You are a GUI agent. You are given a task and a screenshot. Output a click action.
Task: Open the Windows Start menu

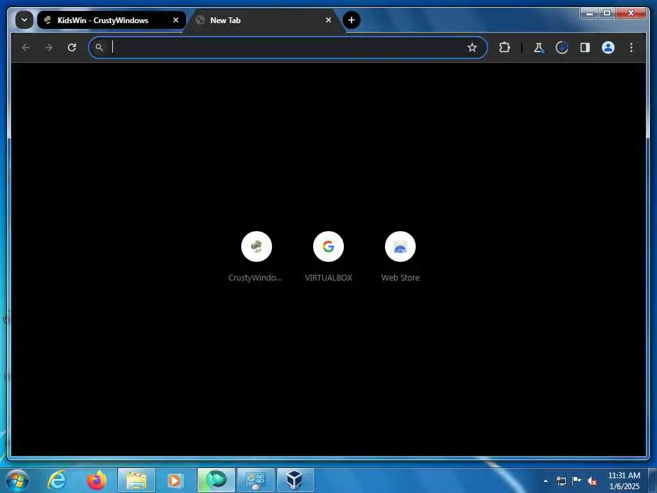[17, 480]
